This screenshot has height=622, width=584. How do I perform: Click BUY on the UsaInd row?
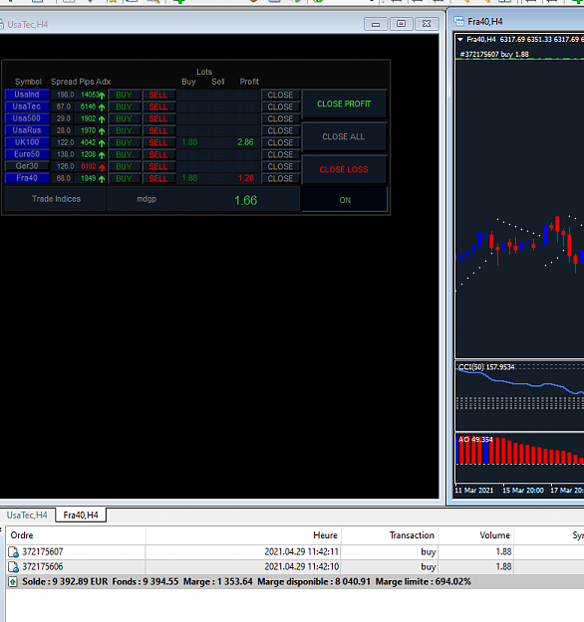pos(124,95)
